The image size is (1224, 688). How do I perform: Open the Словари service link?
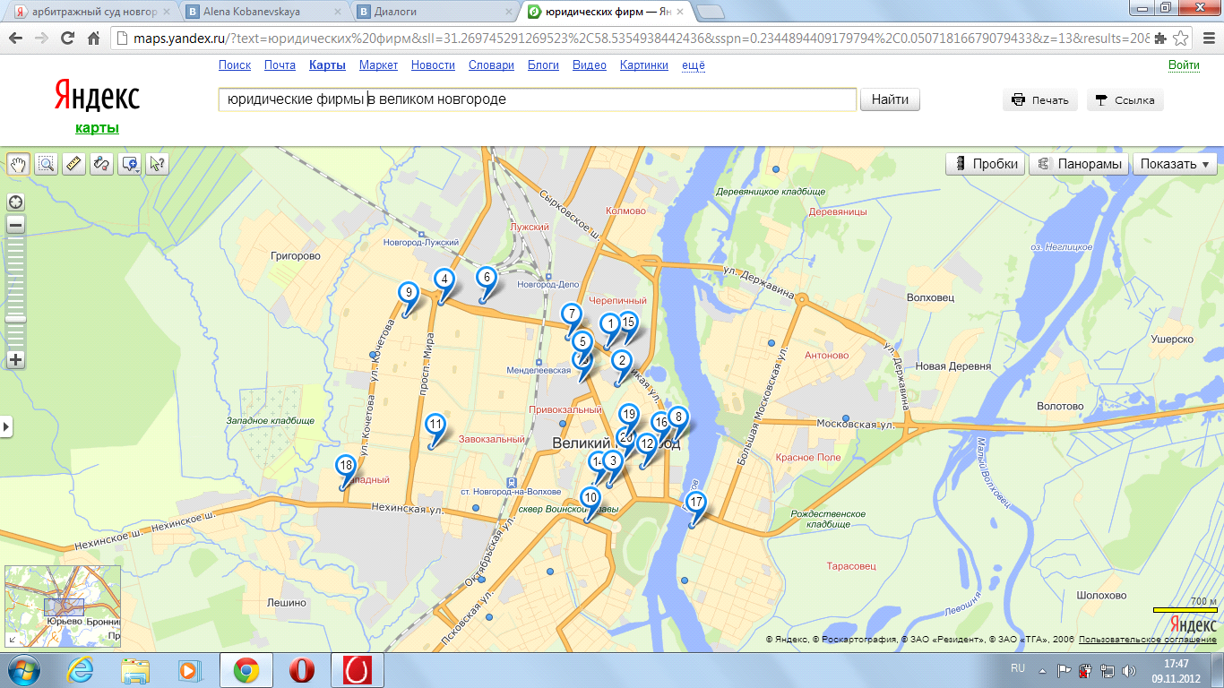tap(491, 65)
